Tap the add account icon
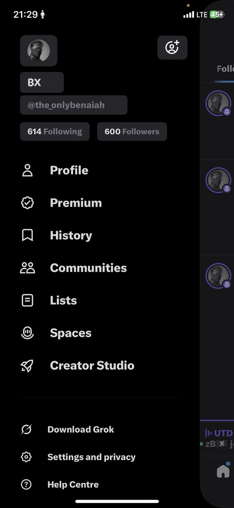Screen dimensions: 234x508 (x=172, y=47)
